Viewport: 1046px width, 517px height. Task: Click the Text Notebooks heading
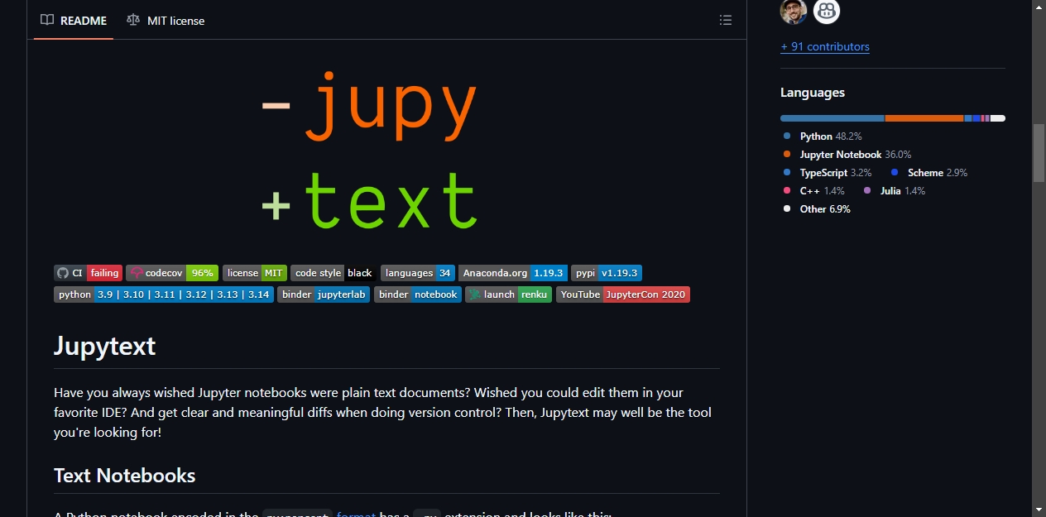pos(125,476)
